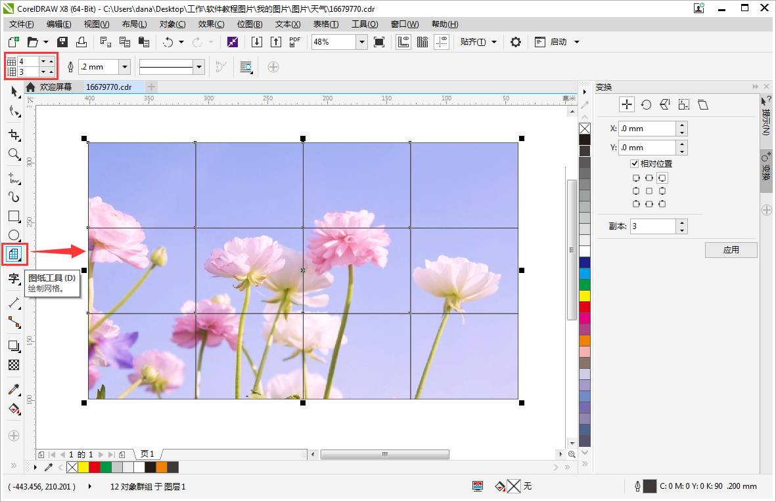Image resolution: width=776 pixels, height=502 pixels.
Task: Pick the yellow swatch in color palette
Action: [x=585, y=296]
